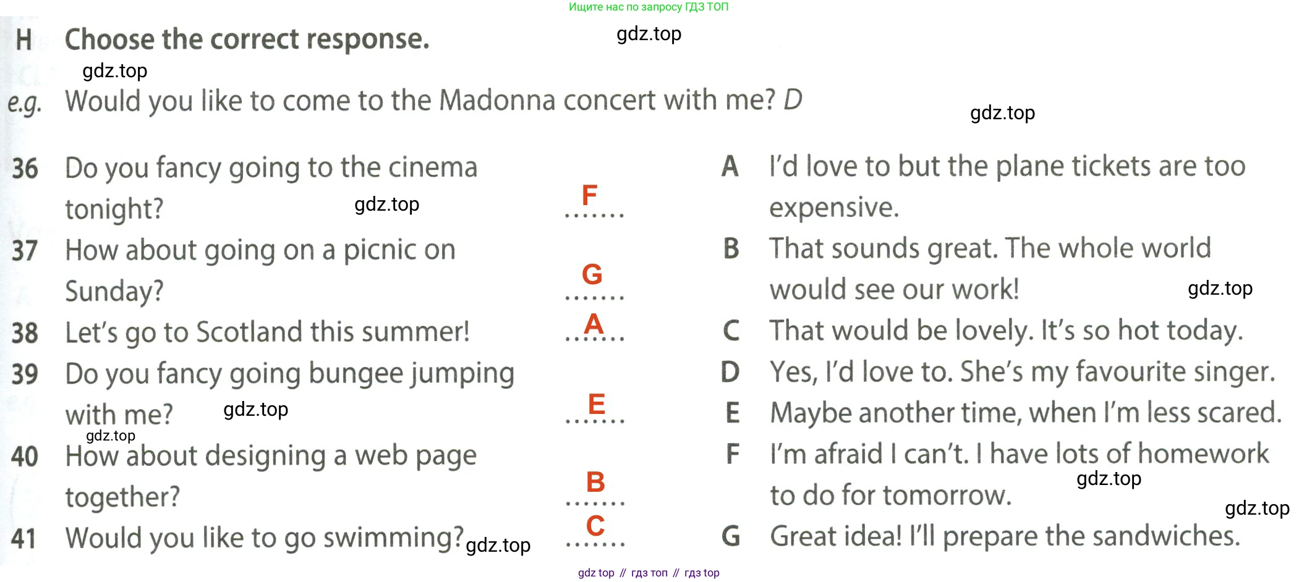Select response E 'Maybe another time'
Viewport: 1299px width, 582px height.
[1026, 413]
